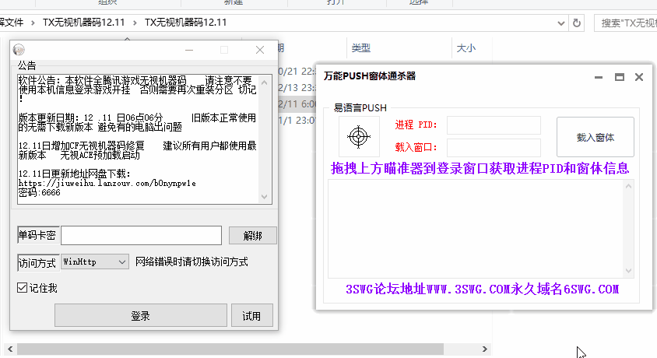The height and width of the screenshot is (358, 657).
Task: Sort by the 大小 column header
Action: click(466, 48)
